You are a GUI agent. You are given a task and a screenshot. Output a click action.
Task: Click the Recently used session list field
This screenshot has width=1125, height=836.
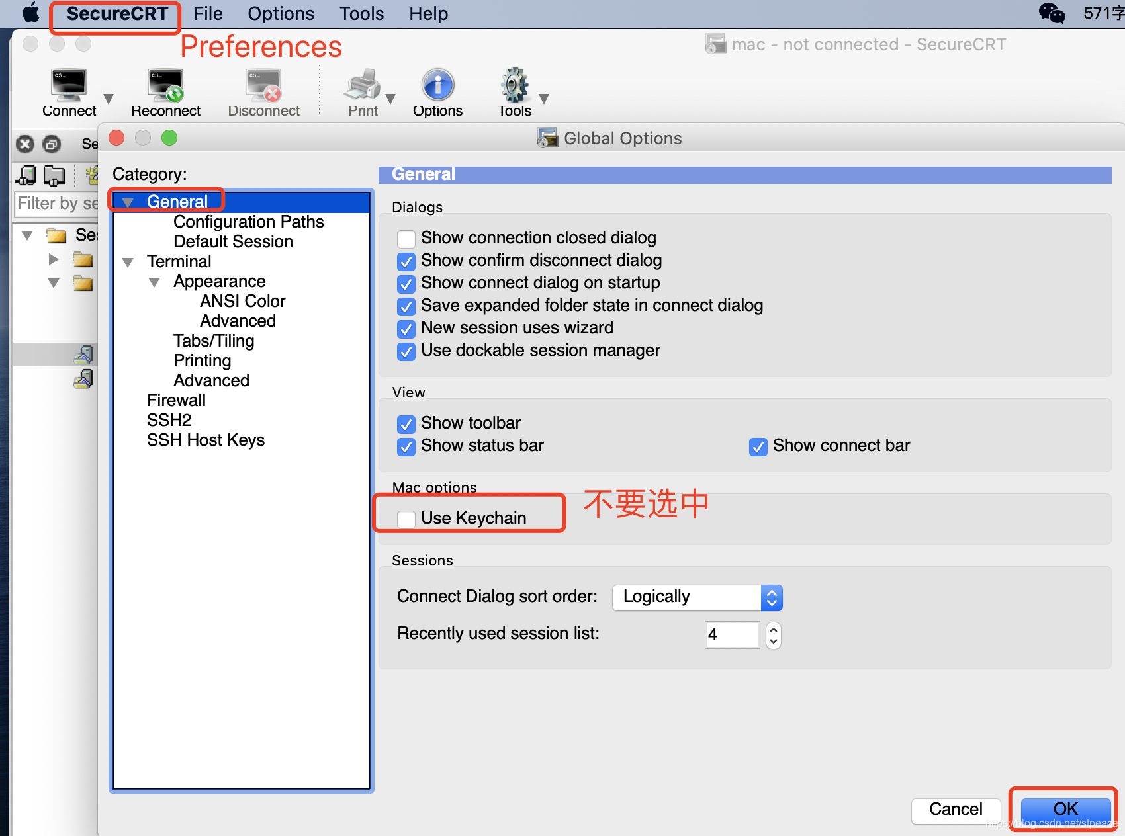[x=732, y=635]
